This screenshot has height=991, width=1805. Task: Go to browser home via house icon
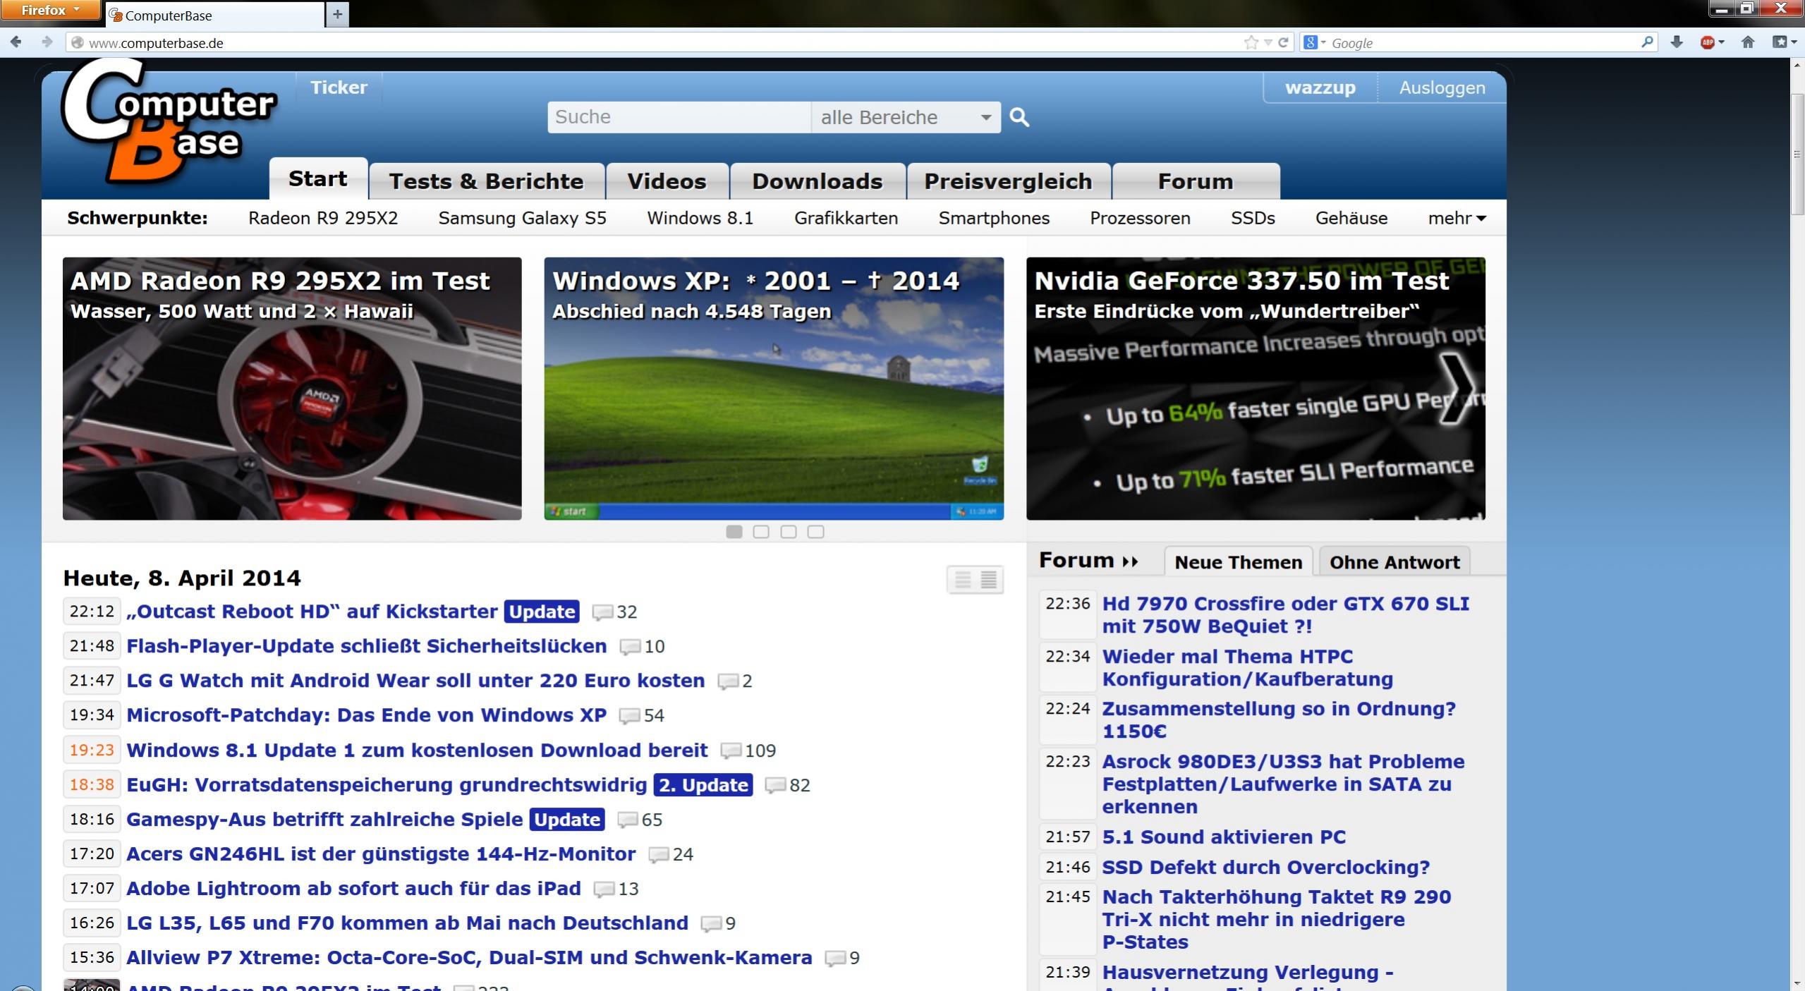click(x=1748, y=42)
